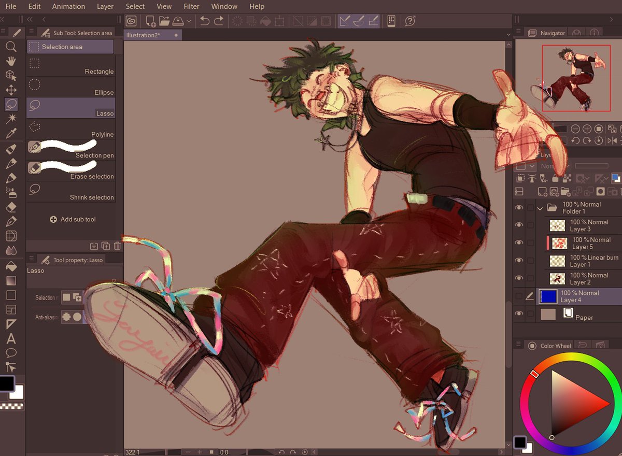Show Layer 4 via visibility box
The image size is (622, 456).
(x=519, y=296)
